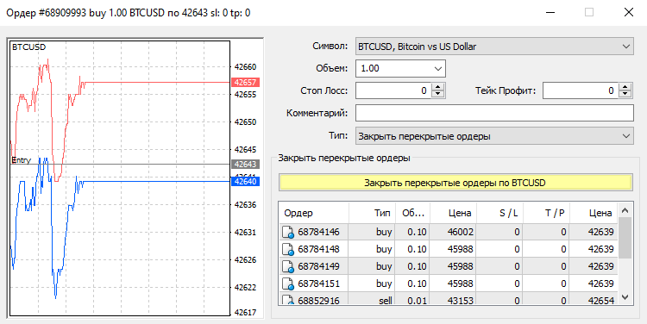
Task: Increase the Стоп Лосс value
Action: (437, 87)
